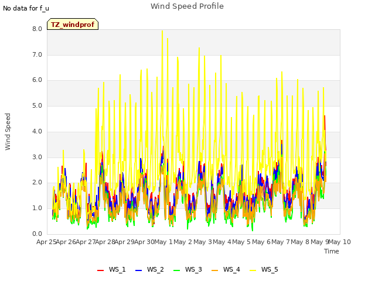Click the Time x-axis label
The width and height of the screenshot is (375, 281).
pos(332,251)
